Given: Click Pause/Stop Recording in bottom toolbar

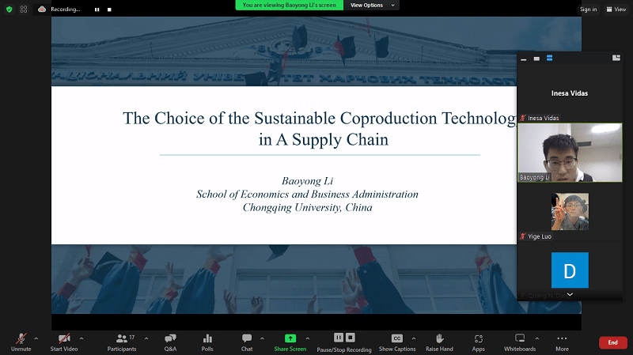Looking at the screenshot, I should pos(344,341).
